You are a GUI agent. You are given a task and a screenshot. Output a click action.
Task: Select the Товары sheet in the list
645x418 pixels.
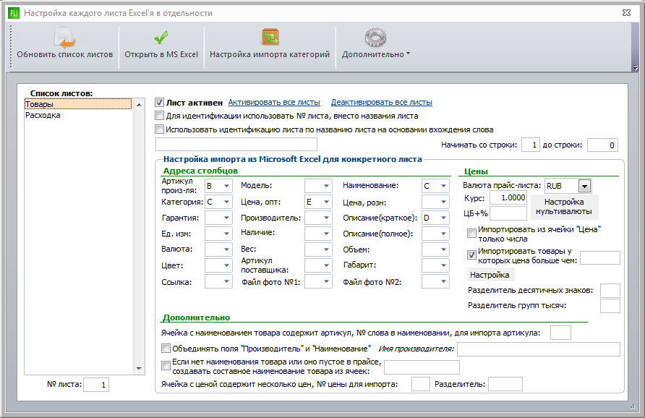tap(78, 104)
